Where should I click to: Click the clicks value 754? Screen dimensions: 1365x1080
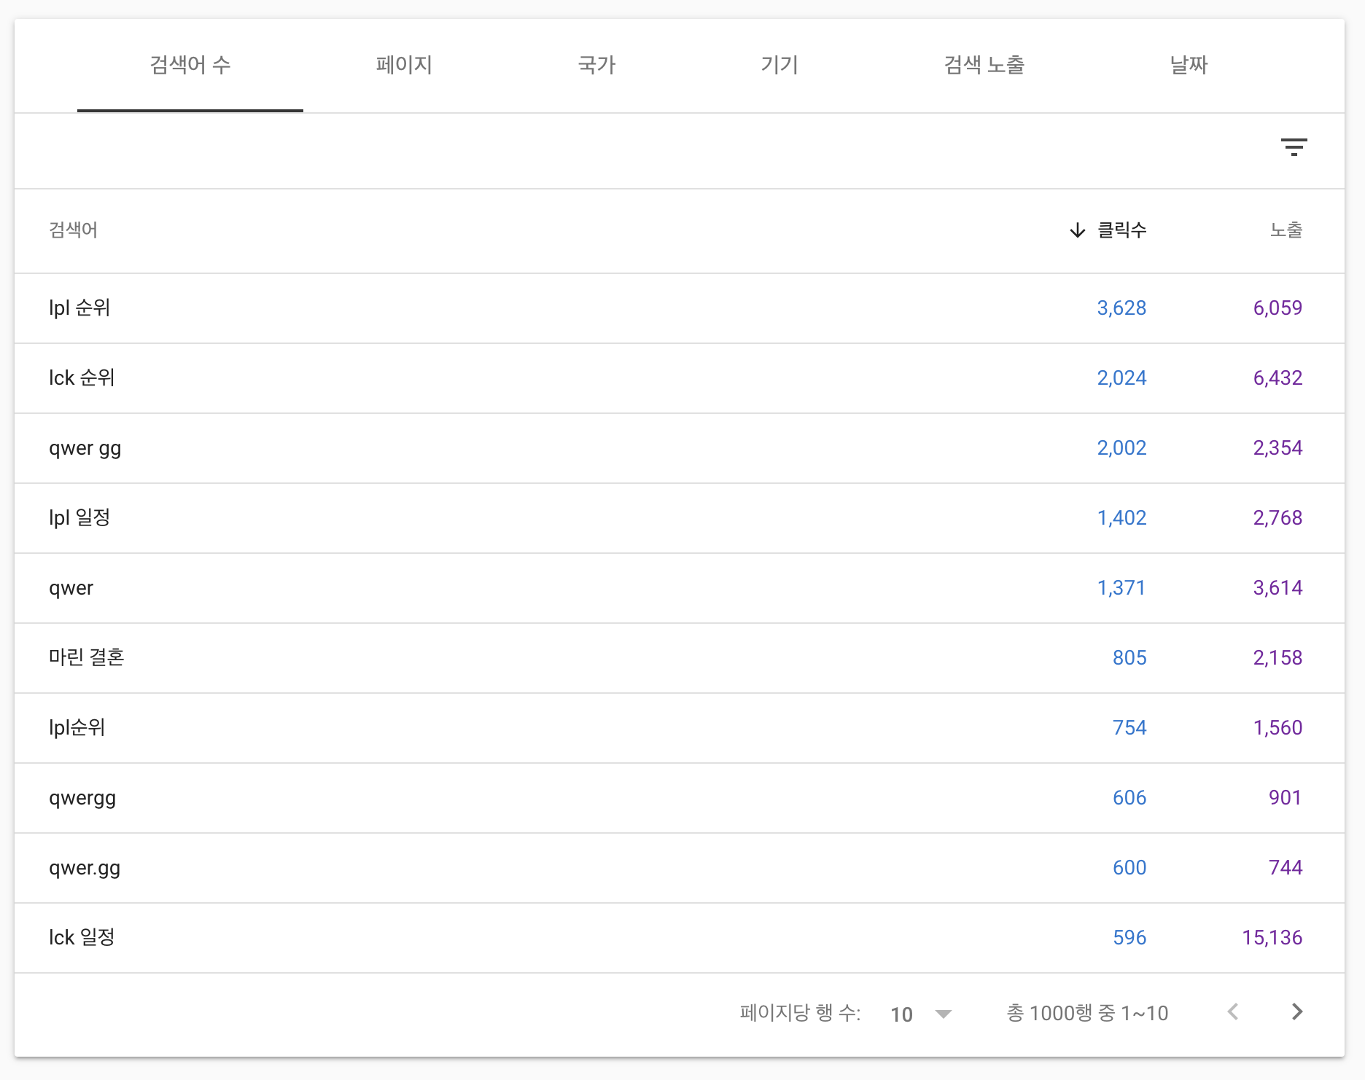pyautogui.click(x=1129, y=728)
